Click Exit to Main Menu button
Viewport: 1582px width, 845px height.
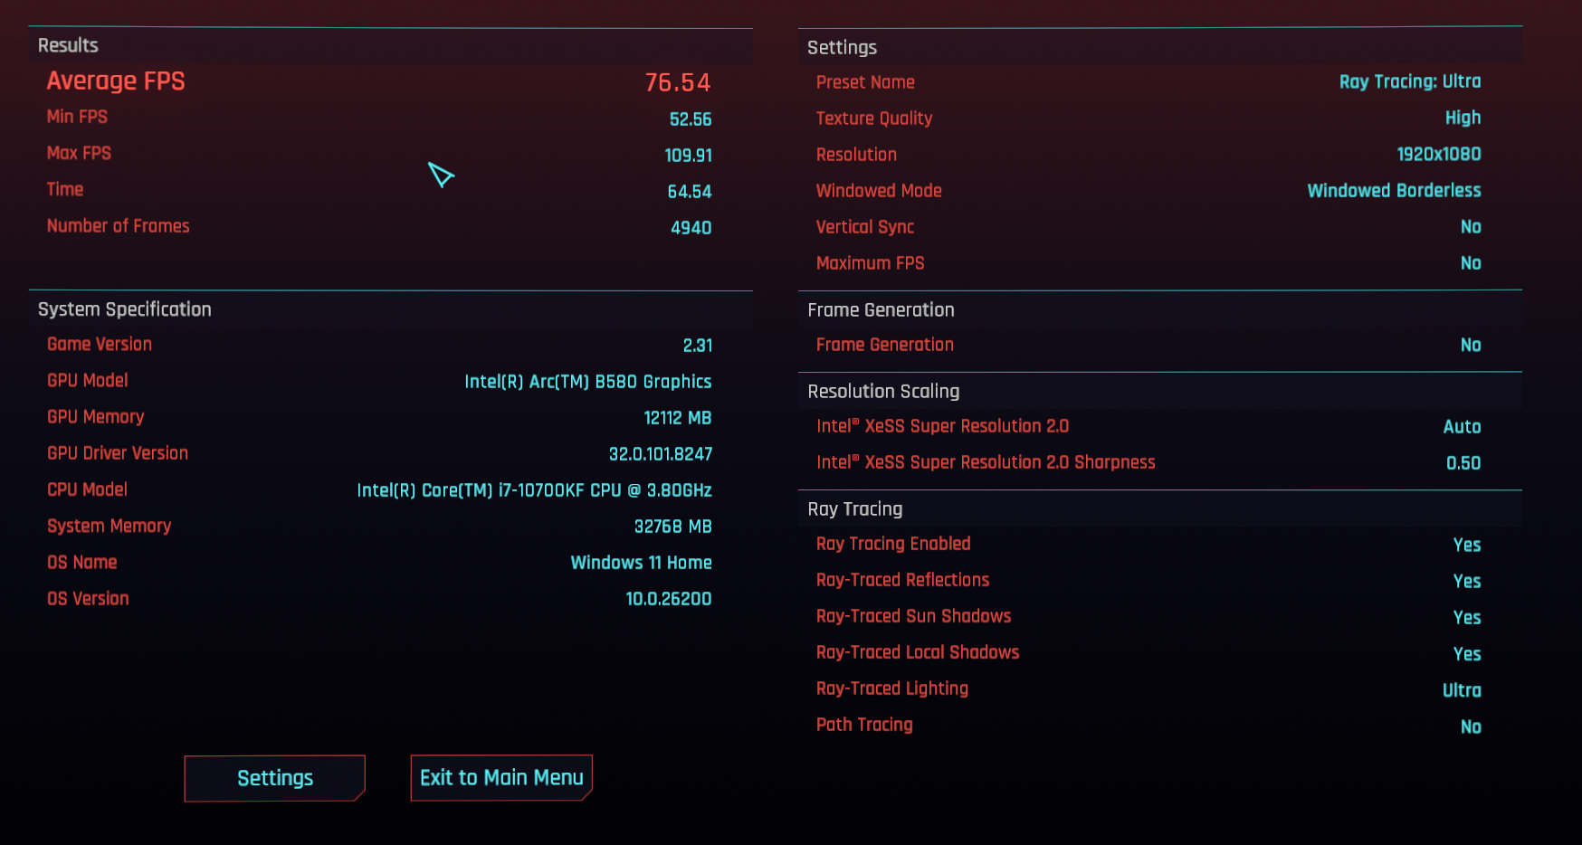point(501,778)
